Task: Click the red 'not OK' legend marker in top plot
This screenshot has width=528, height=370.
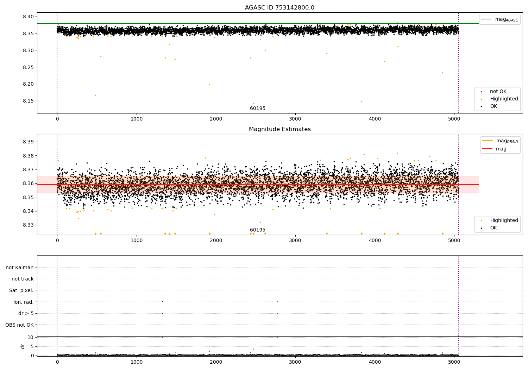Action: (481, 92)
